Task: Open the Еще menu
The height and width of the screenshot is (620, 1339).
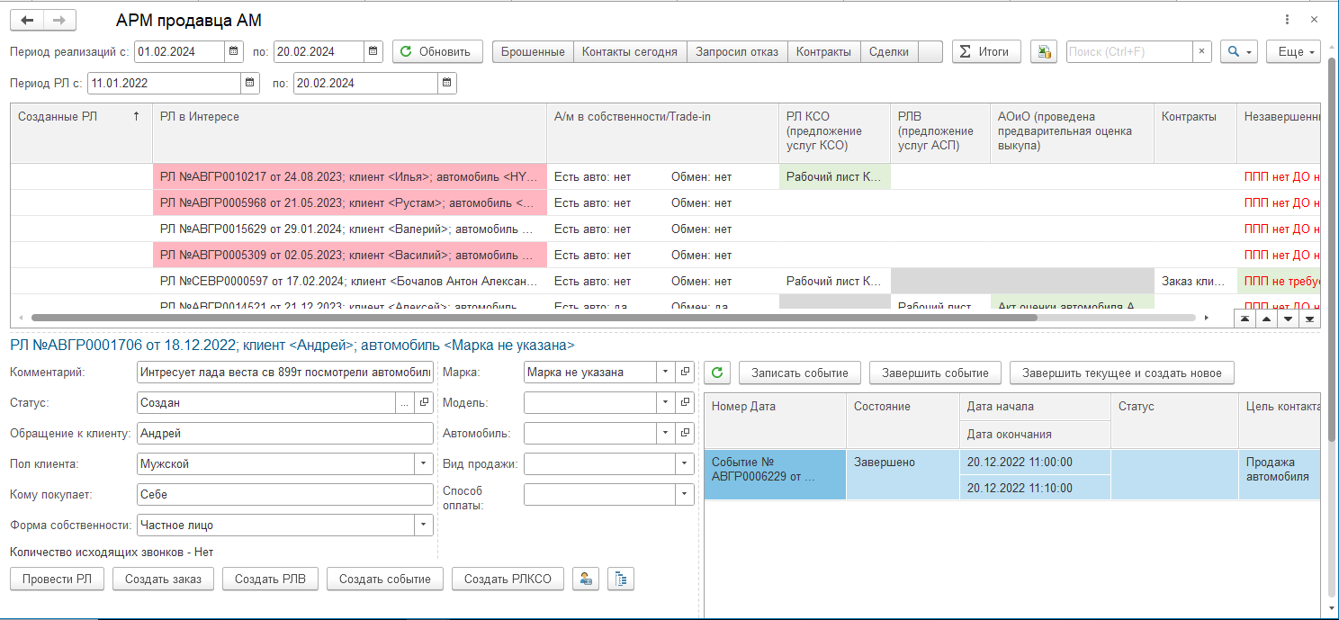Action: pos(1293,51)
